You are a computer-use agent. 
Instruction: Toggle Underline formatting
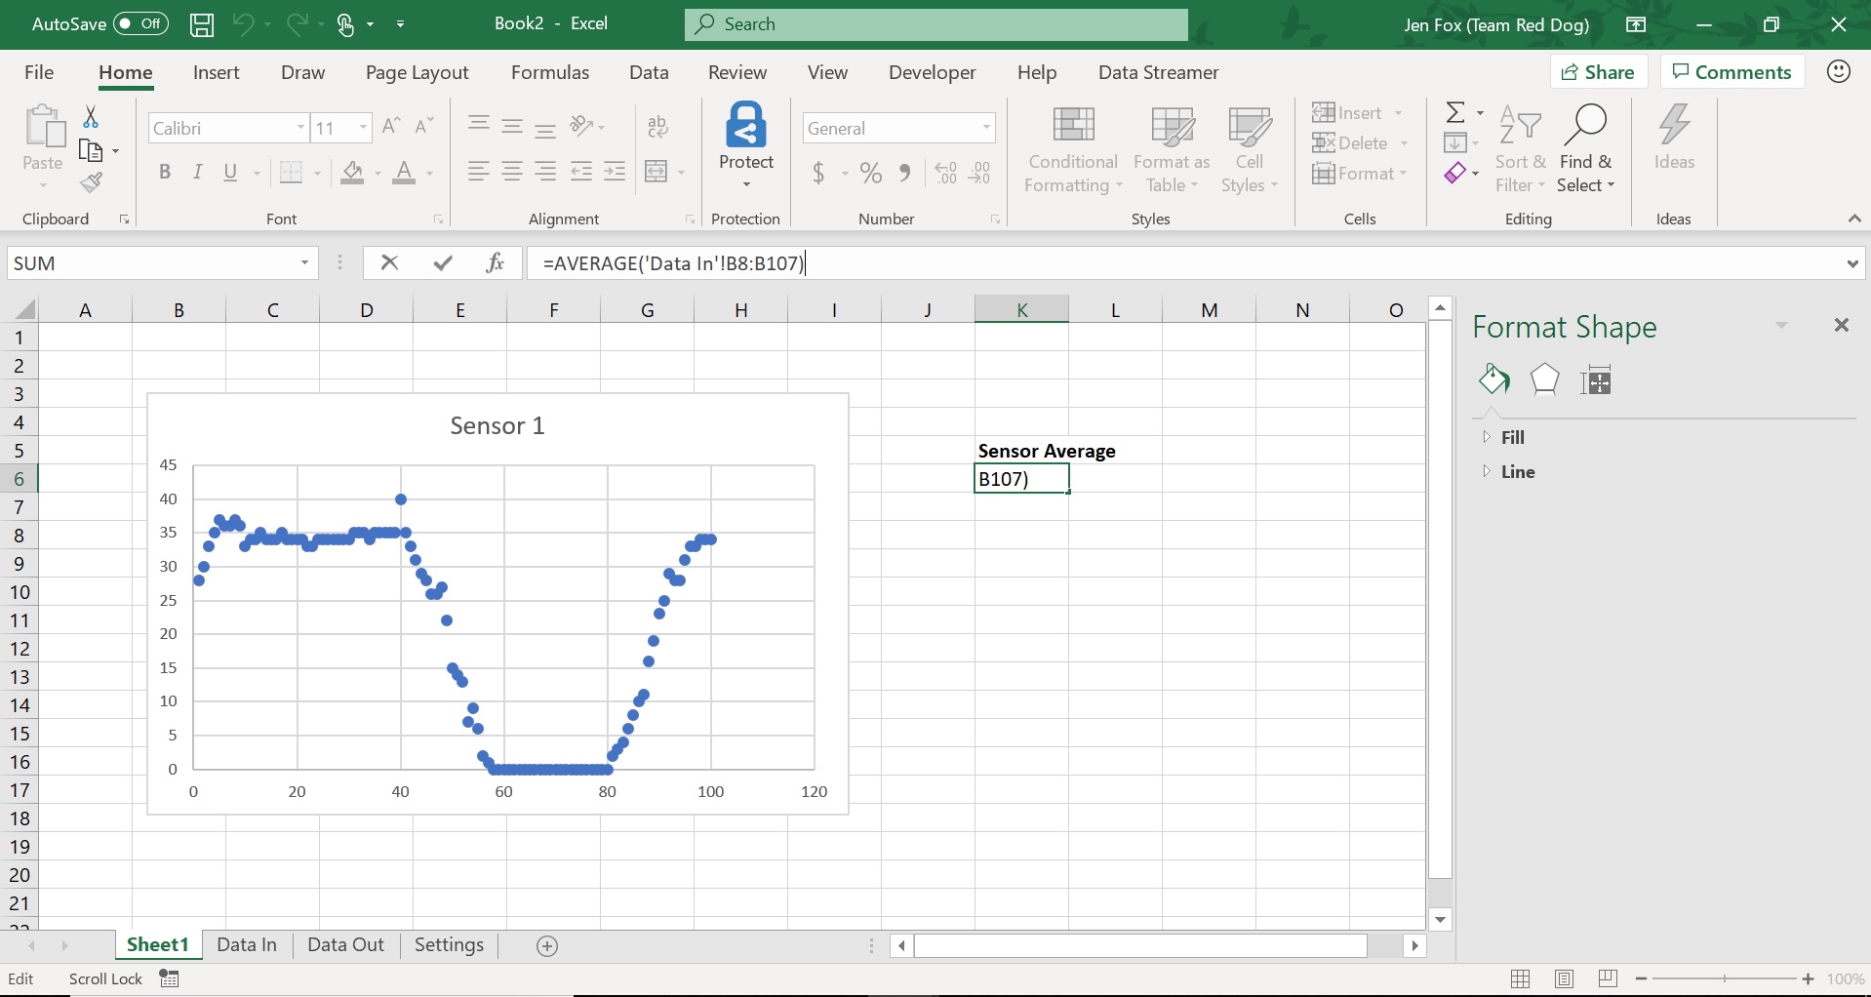pos(231,173)
